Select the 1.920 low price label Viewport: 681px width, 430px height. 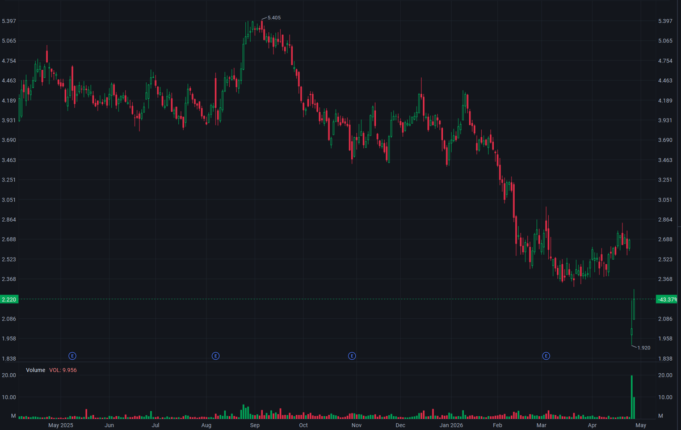click(644, 348)
